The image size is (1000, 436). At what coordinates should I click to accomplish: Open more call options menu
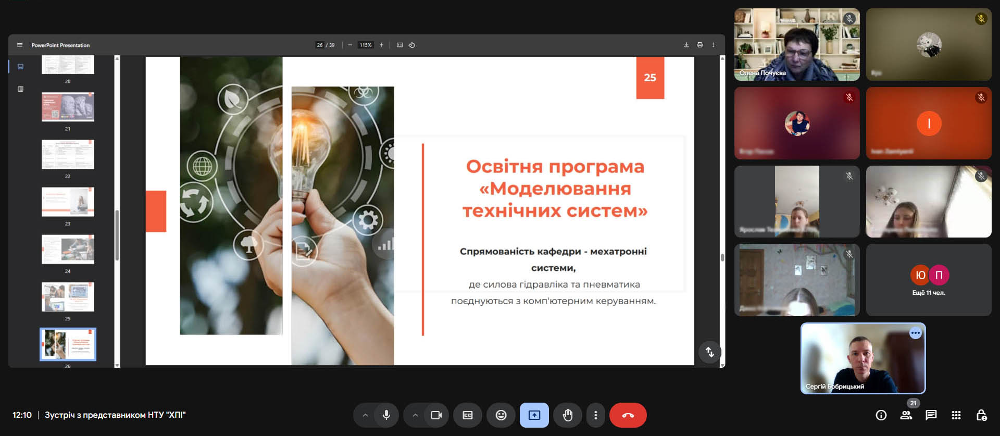(x=596, y=415)
